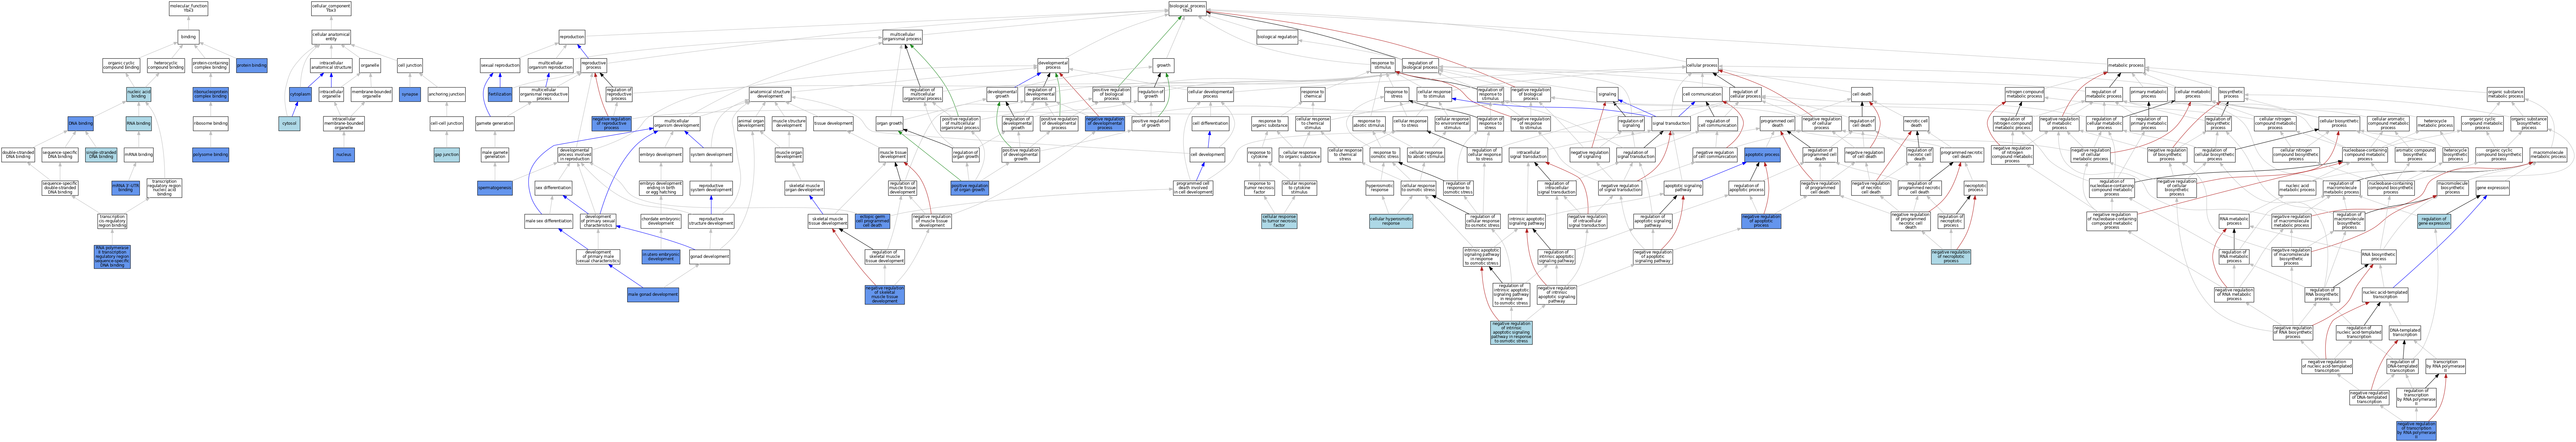Click 'negative regulation of transcription by RNA polymerase II'

[2416, 430]
